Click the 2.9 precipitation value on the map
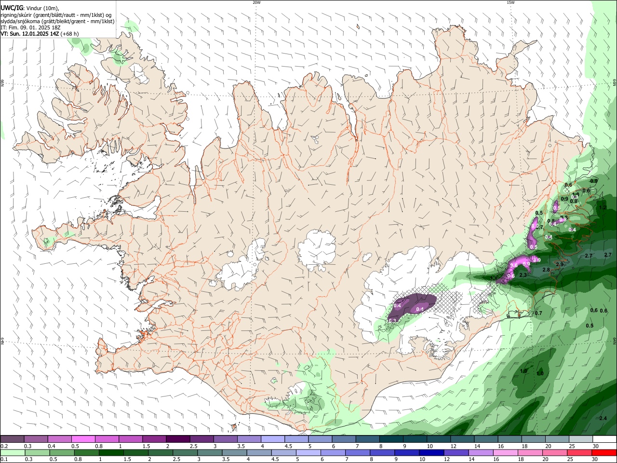 pos(560,264)
